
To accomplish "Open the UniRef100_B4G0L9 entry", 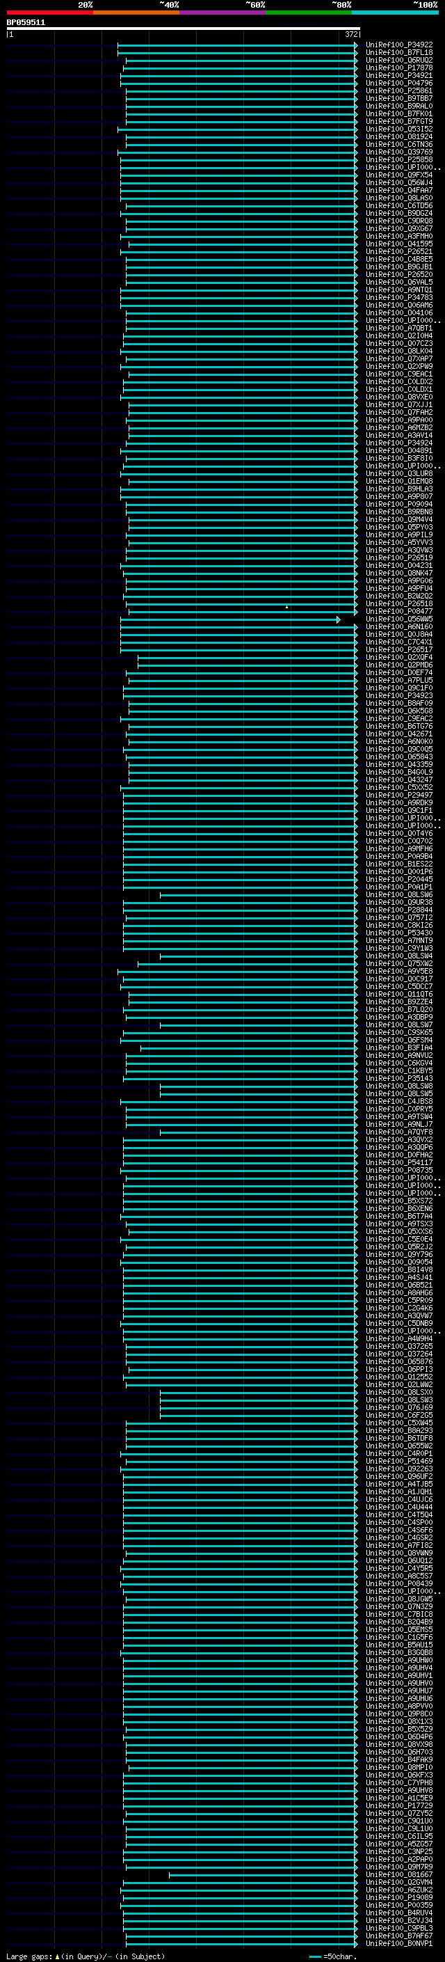I will pyautogui.click(x=399, y=773).
